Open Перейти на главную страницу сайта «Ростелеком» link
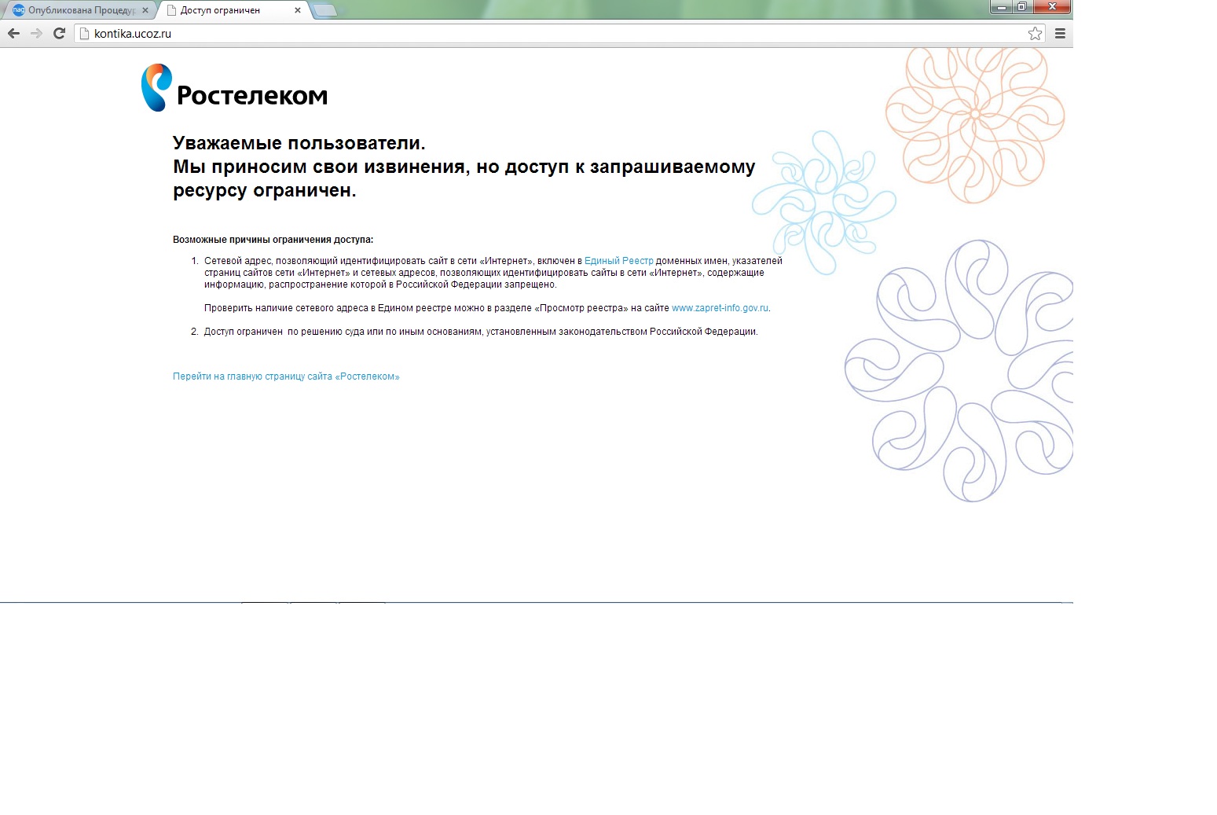Image resolution: width=1217 pixels, height=815 pixels. point(286,376)
